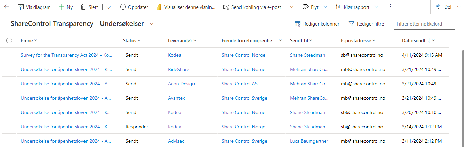This screenshot has height=147, width=466.
Task: Click the back arrow icon
Action: point(6,7)
